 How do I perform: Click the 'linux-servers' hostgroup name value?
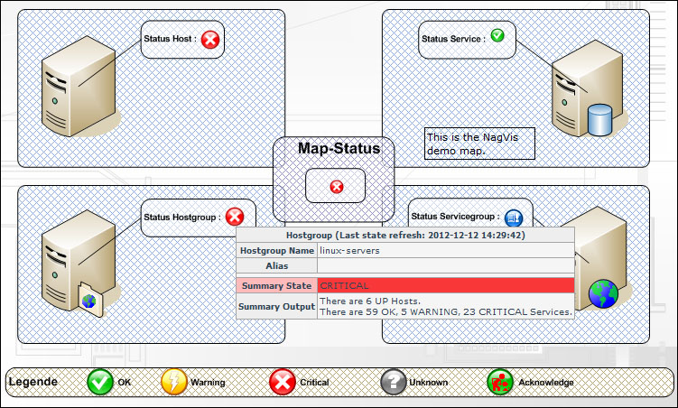[349, 251]
